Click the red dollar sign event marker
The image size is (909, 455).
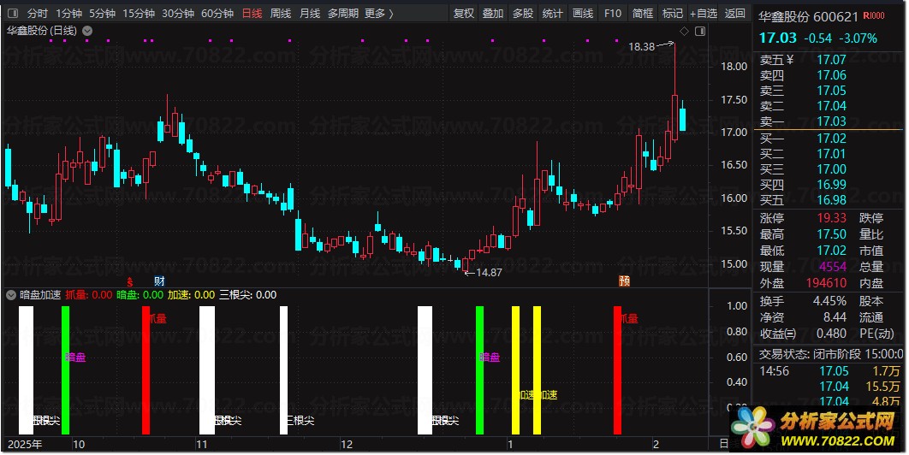[130, 281]
